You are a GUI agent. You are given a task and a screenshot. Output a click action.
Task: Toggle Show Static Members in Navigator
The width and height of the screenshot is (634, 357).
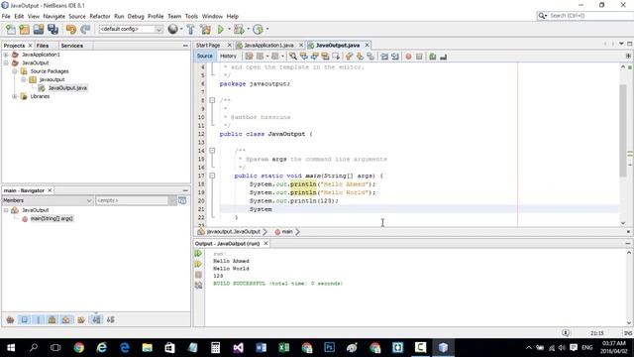(x=39, y=319)
